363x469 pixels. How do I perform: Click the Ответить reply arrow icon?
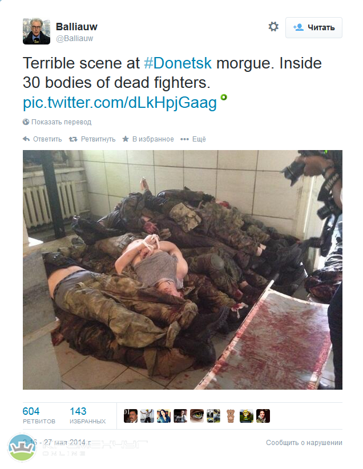(26, 139)
